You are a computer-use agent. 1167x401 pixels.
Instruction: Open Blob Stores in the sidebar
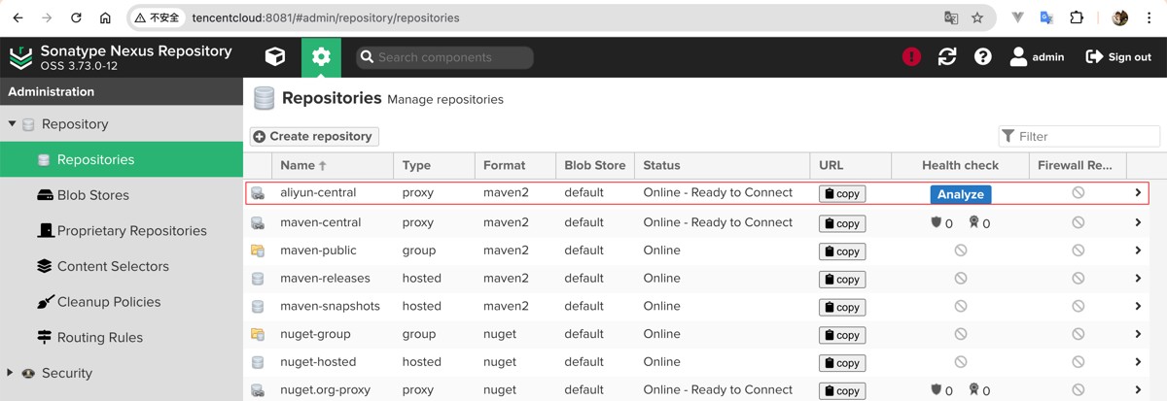click(92, 195)
